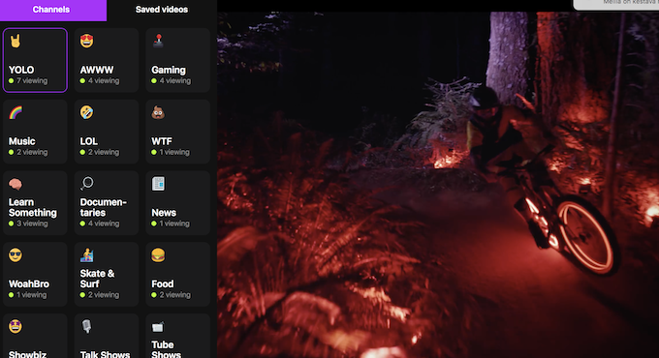Viewport: 659px width, 358px height.
Task: Open the Showbiz star-eyes emoji channel
Action: point(16,326)
